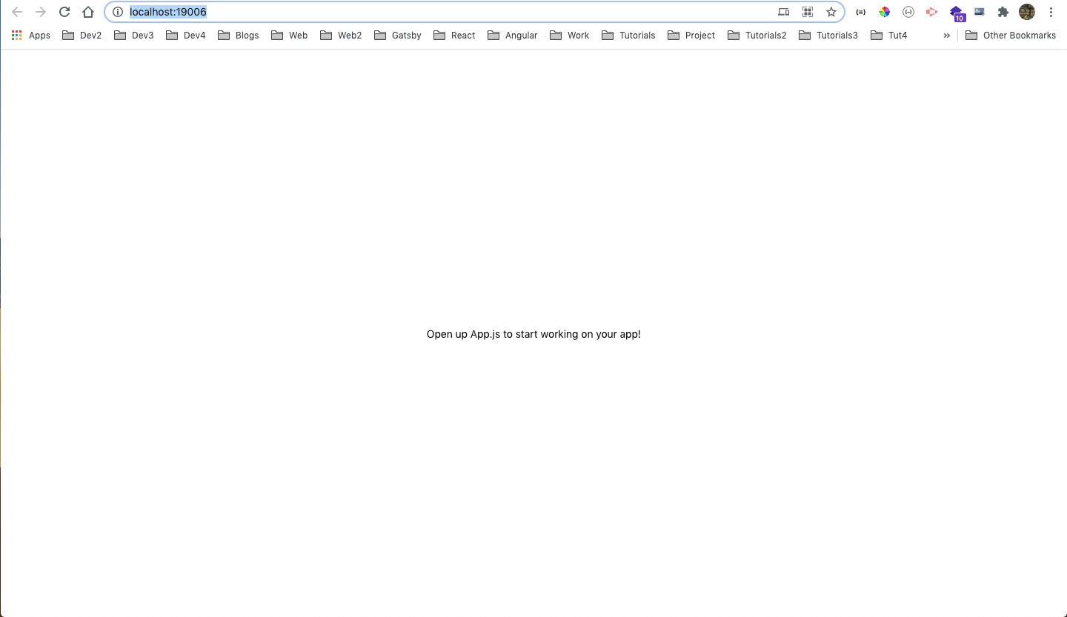Open the Dev3 bookmark folder

134,36
